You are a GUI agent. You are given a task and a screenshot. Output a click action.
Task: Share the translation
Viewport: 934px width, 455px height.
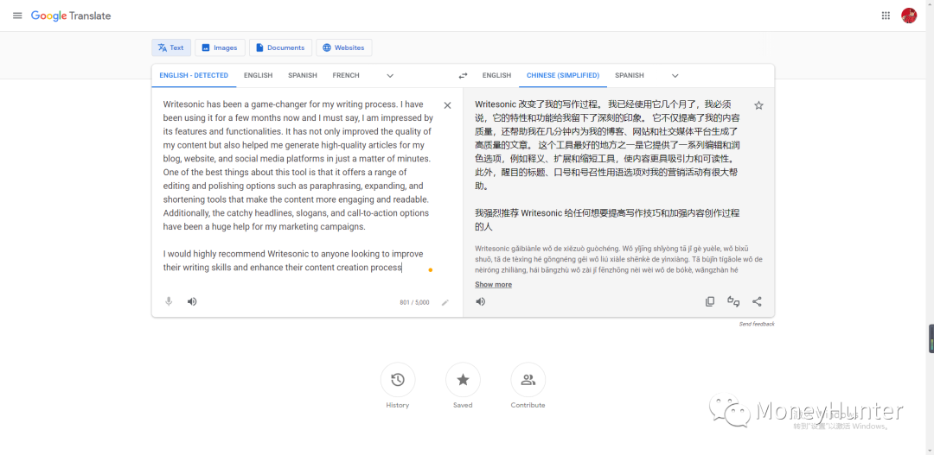[757, 301]
